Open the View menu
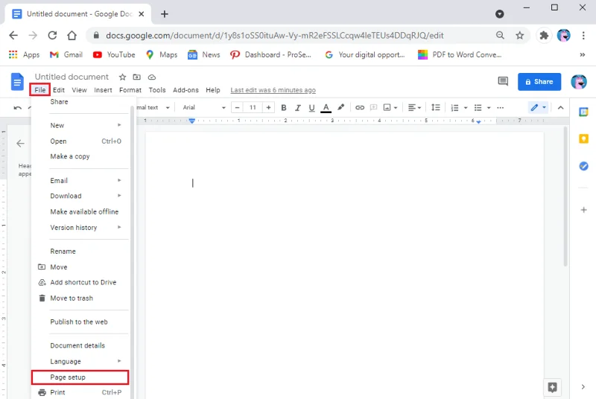The width and height of the screenshot is (596, 399). pos(79,90)
